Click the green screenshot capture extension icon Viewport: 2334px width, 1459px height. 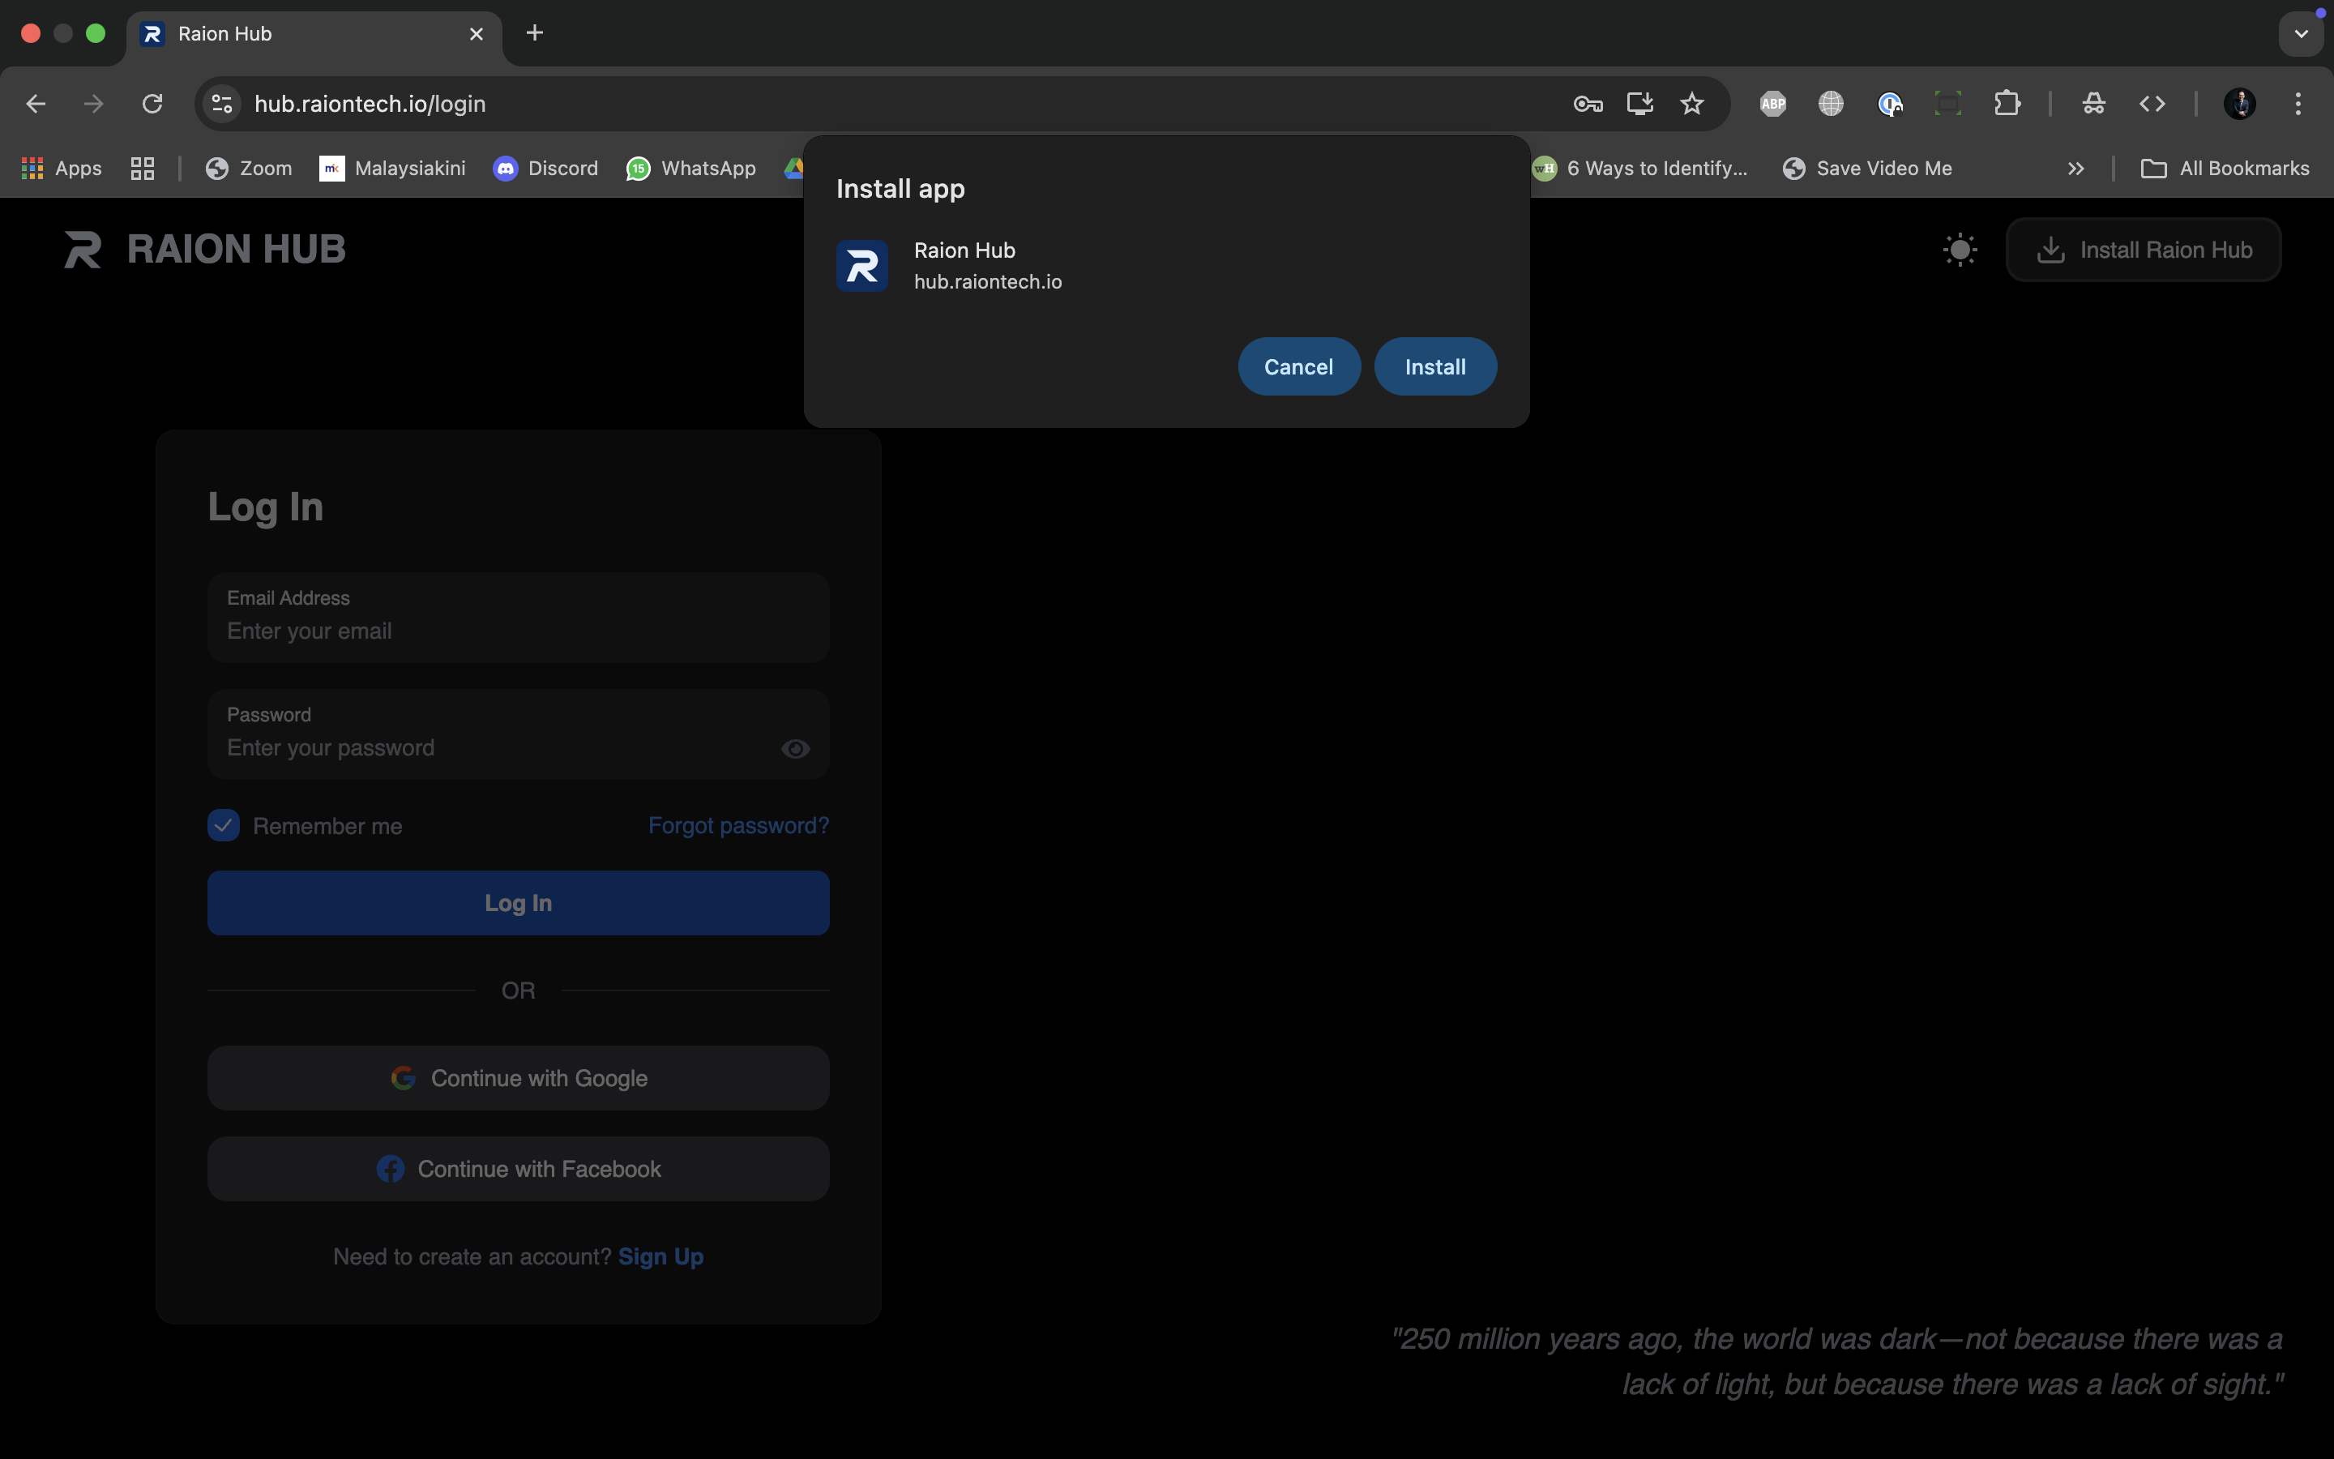coord(1947,103)
